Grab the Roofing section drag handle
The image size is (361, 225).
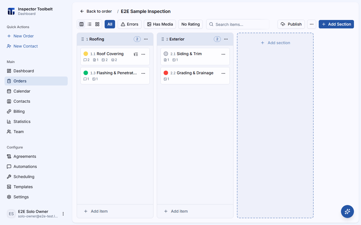coord(83,39)
